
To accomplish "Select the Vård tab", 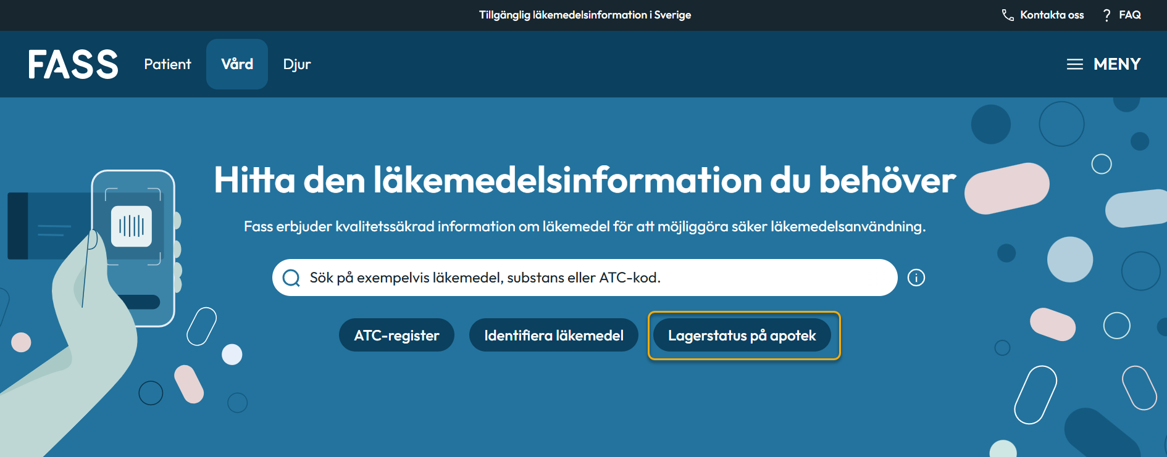I will tap(237, 64).
